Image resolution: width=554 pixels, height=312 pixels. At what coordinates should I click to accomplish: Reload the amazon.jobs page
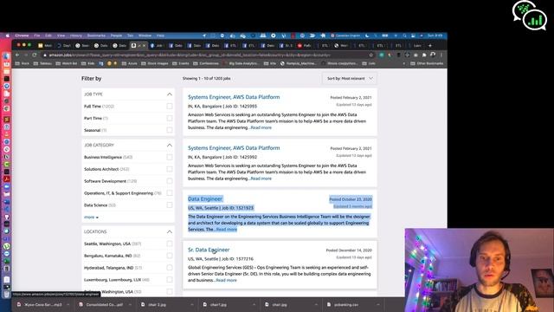pyautogui.click(x=35, y=55)
